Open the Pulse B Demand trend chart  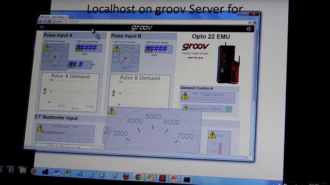(139, 91)
